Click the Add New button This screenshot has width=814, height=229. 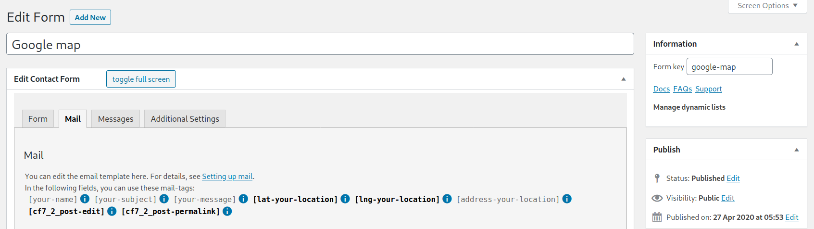click(x=90, y=17)
